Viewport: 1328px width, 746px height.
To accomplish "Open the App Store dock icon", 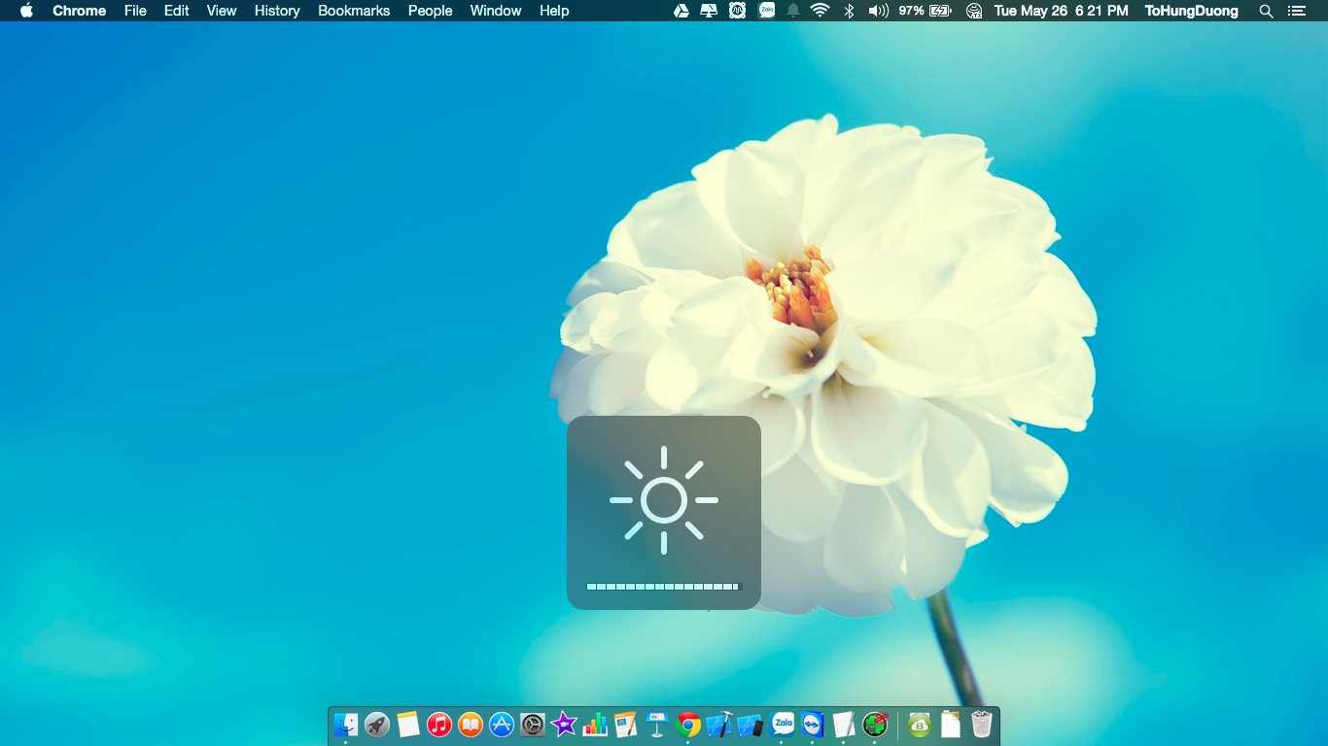I will click(x=502, y=725).
